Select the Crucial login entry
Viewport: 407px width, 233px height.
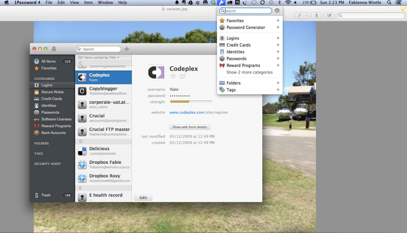[x=103, y=118]
